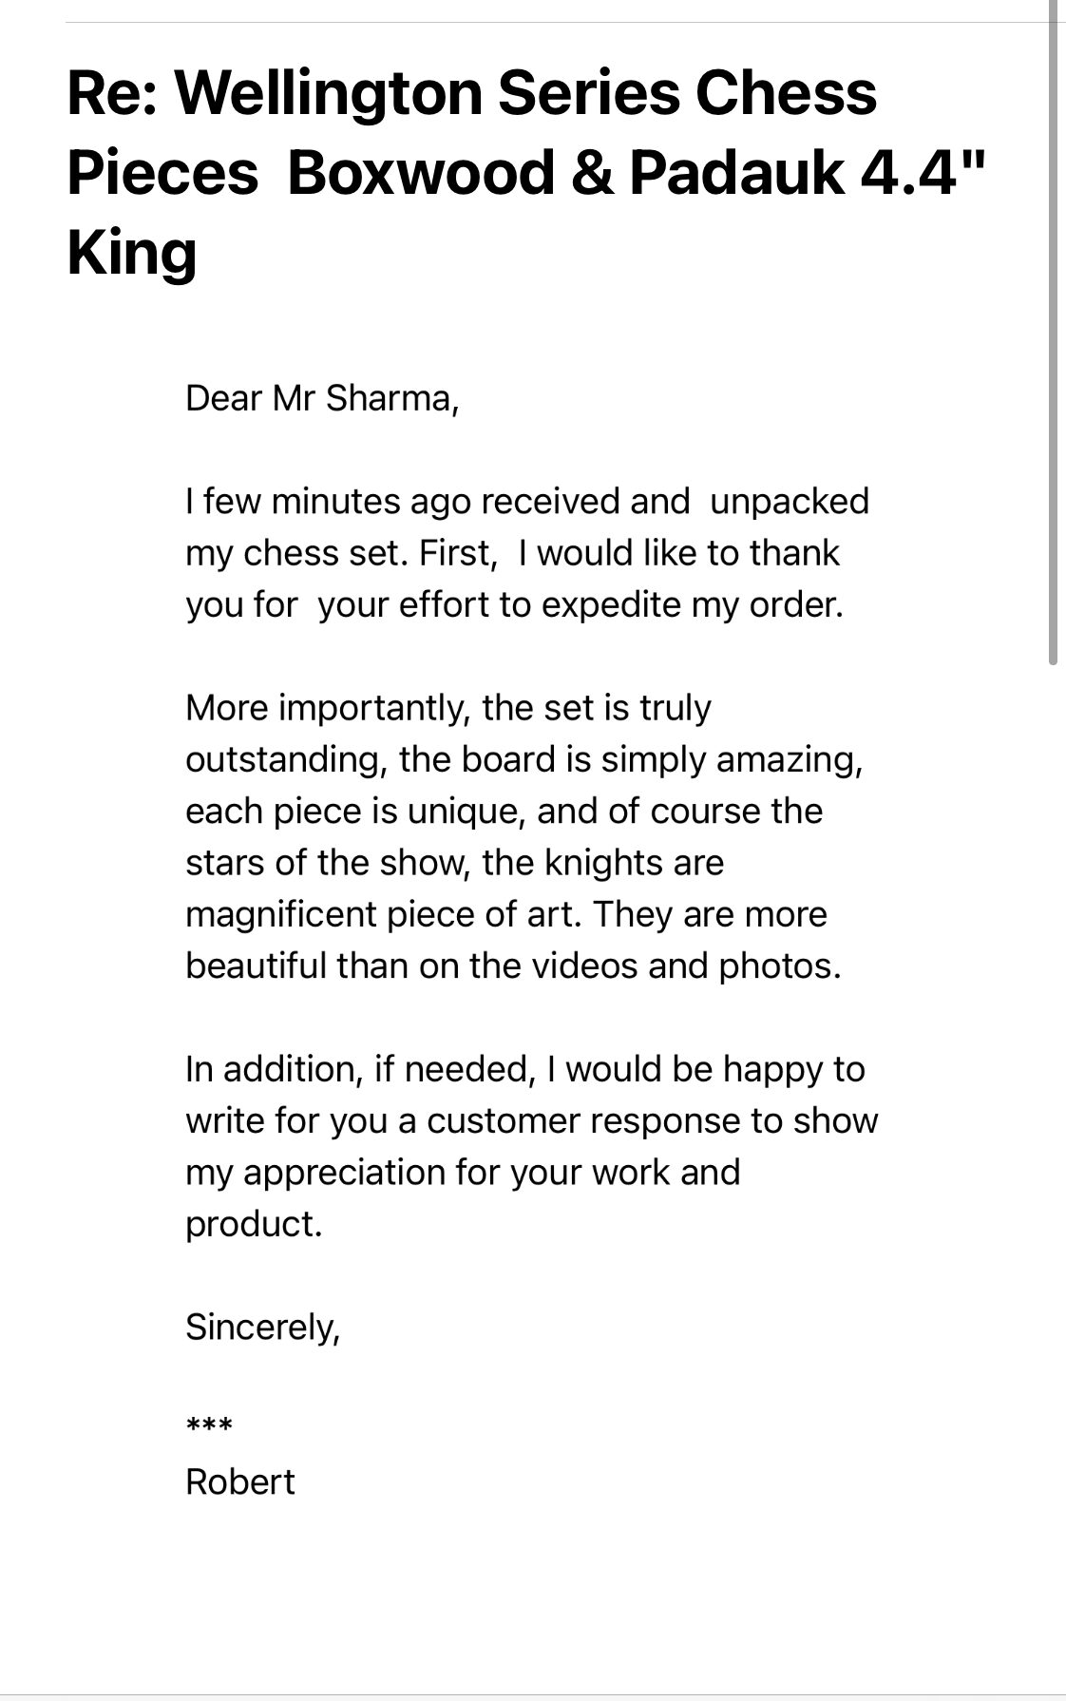Click the line "magnificent piece of art. They are more"

tap(506, 914)
